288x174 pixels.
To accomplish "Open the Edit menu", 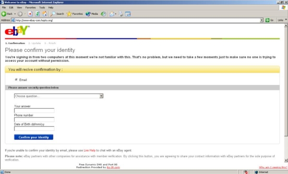I will click(x=11, y=8).
